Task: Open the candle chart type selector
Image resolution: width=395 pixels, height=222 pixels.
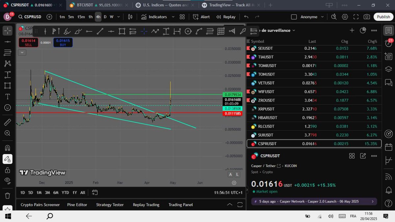Action: click(130, 17)
